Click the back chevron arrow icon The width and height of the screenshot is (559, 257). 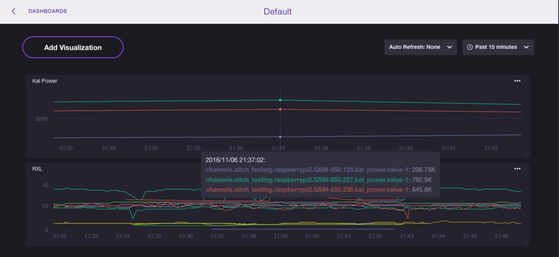pyautogui.click(x=13, y=11)
